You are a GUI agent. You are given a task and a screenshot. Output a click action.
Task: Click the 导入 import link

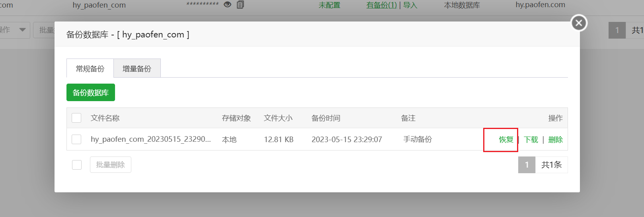tap(410, 5)
